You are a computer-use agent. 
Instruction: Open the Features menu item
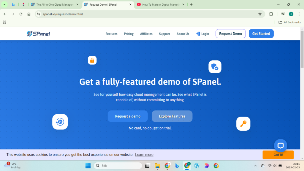[x=112, y=34]
